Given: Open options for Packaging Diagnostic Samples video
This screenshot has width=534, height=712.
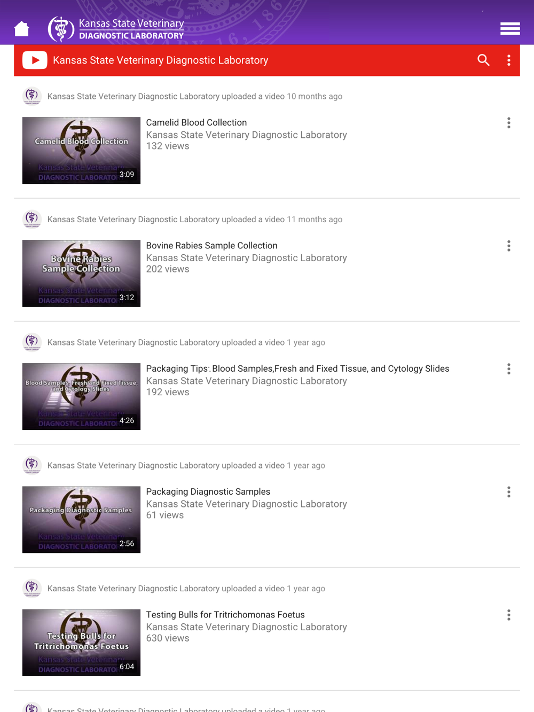Looking at the screenshot, I should [509, 492].
